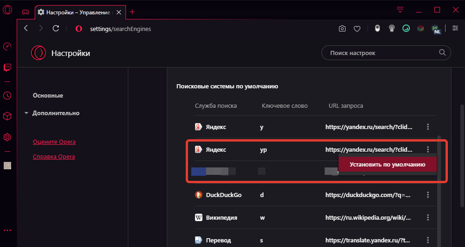The height and width of the screenshot is (247, 465).
Task: Click the green circular Grammarly extension icon
Action: tap(406, 28)
